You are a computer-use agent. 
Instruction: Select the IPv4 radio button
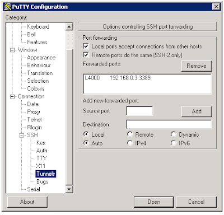[x=130, y=143]
